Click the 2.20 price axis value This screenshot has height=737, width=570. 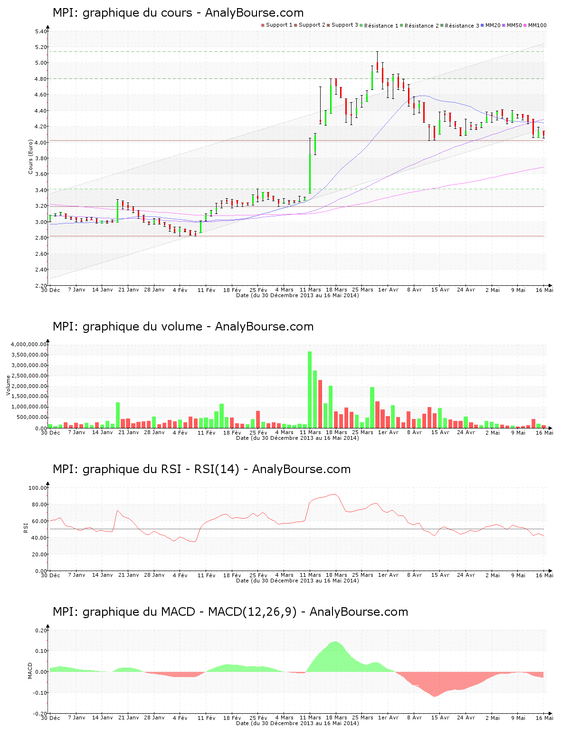[x=41, y=286]
